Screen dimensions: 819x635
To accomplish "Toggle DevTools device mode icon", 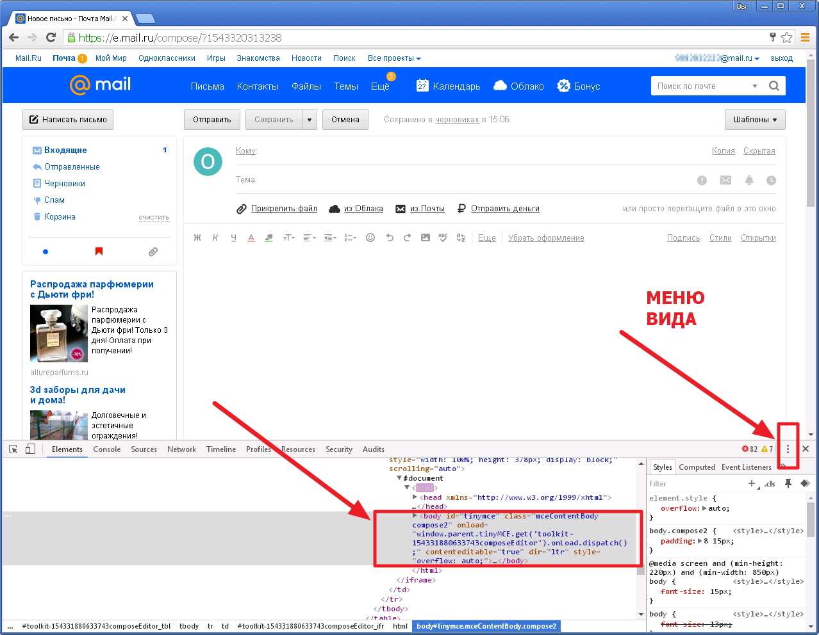I will [x=30, y=449].
